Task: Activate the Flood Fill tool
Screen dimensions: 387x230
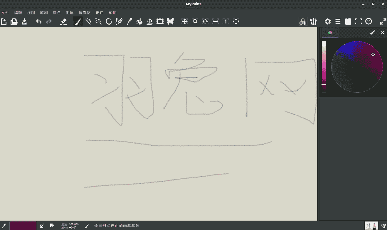Action: tap(139, 21)
